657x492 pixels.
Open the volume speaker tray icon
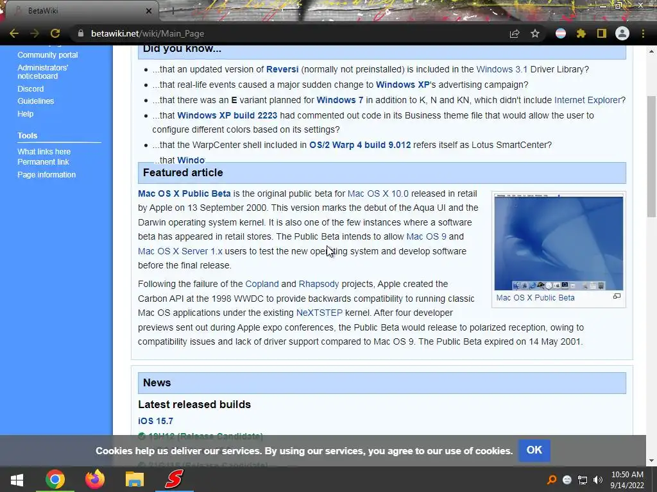click(598, 480)
